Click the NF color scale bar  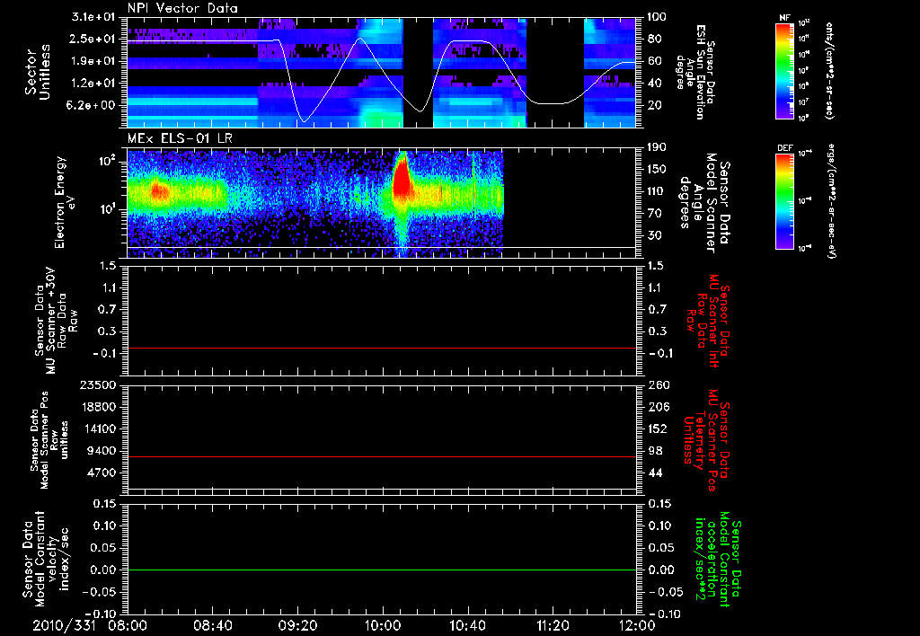[x=784, y=70]
